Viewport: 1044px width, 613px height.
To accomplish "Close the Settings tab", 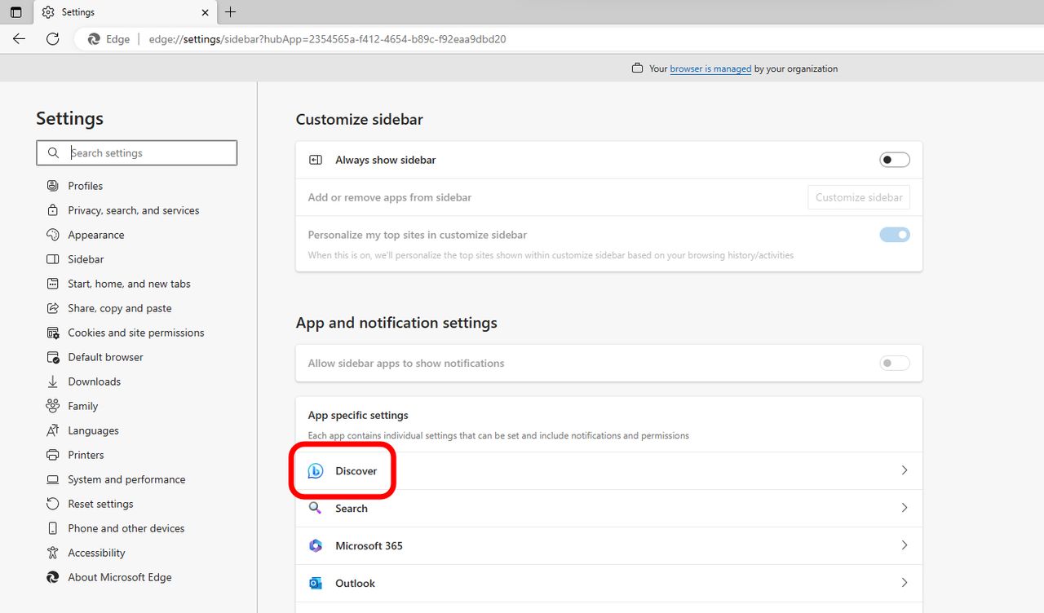I will click(x=205, y=12).
